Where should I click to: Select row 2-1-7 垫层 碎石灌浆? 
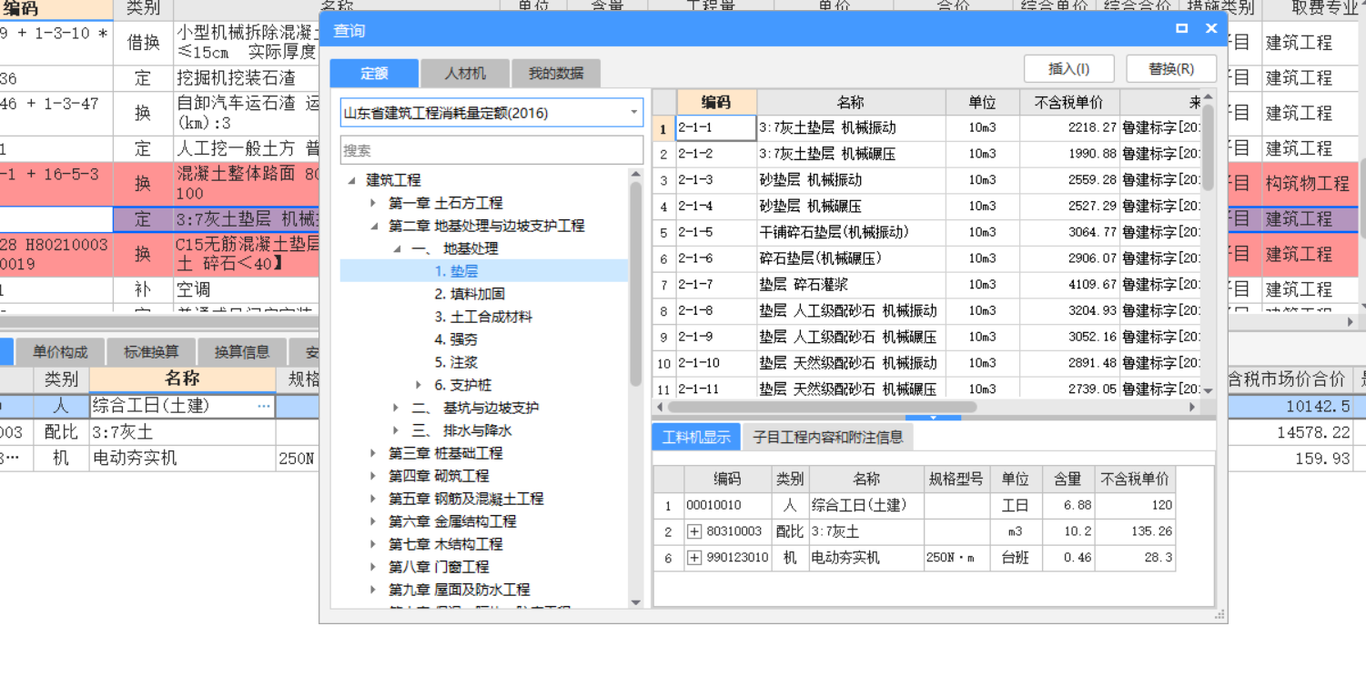click(926, 285)
